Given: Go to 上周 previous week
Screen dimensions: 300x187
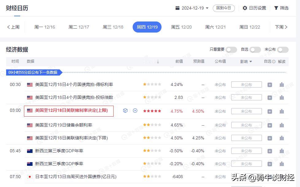Looking at the screenshot, I should [13, 27].
